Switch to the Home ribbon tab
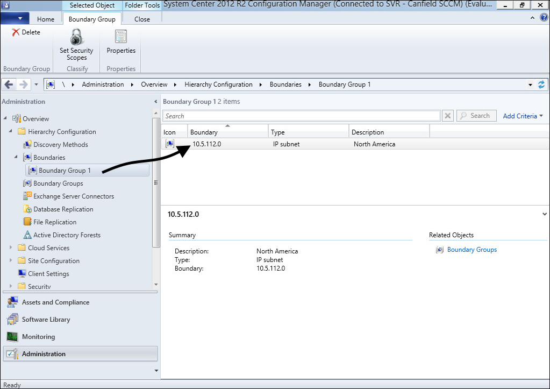Image resolution: width=550 pixels, height=389 pixels. click(x=46, y=19)
